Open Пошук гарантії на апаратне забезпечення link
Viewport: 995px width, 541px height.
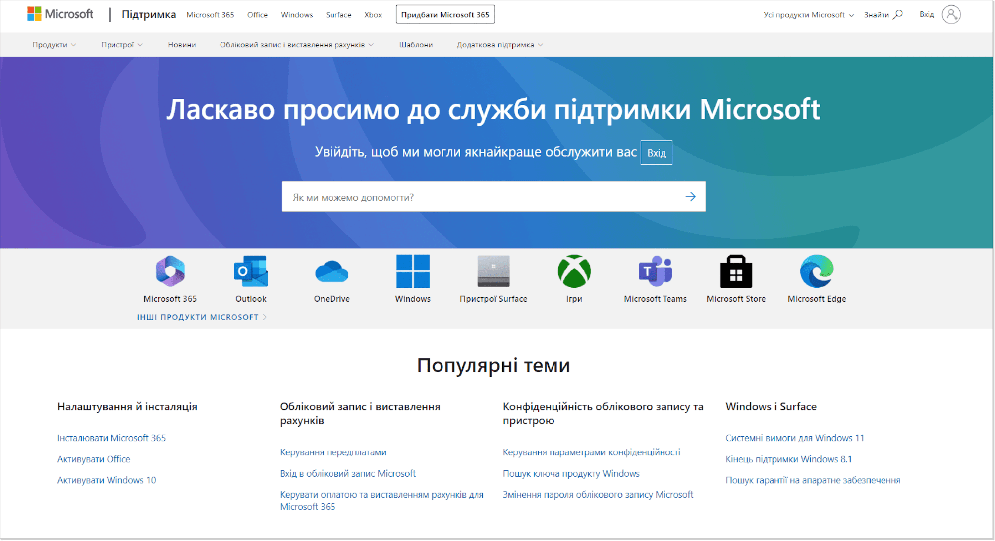[813, 480]
